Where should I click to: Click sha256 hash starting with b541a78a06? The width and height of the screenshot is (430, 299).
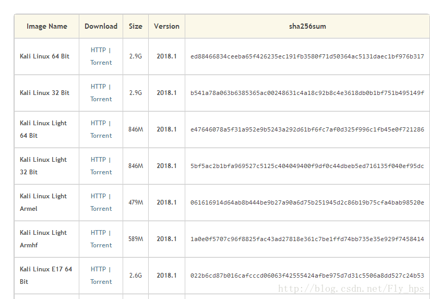tap(307, 93)
